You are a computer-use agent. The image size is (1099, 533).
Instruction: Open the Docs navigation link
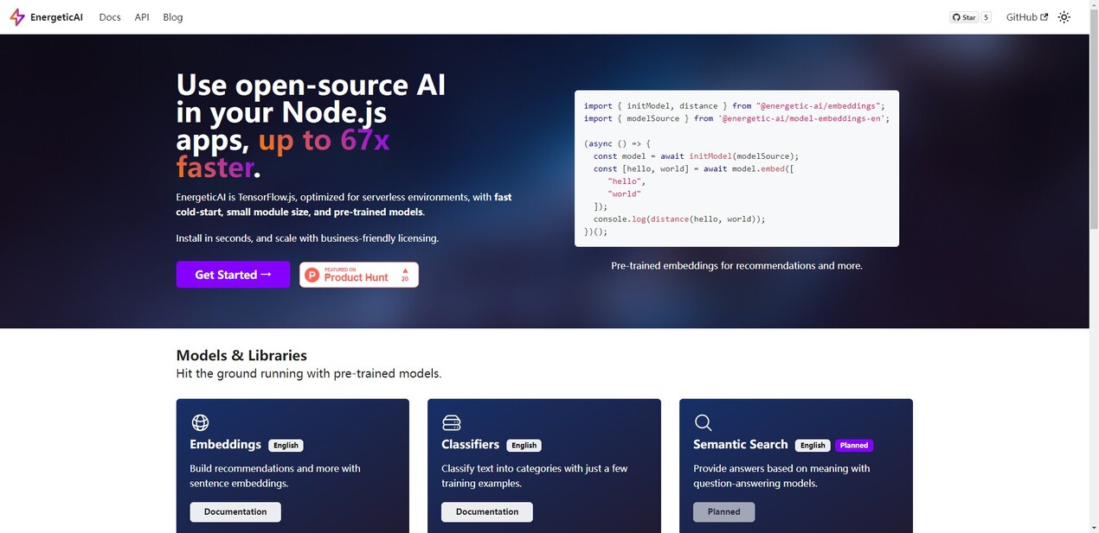(x=110, y=17)
